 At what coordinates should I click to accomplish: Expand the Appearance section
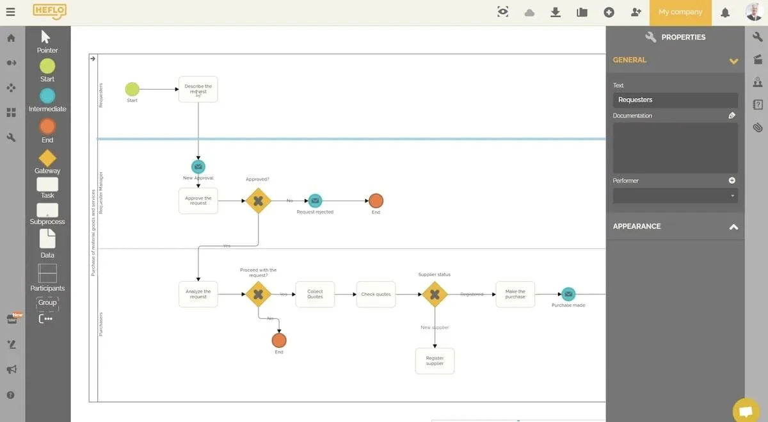[x=733, y=227]
